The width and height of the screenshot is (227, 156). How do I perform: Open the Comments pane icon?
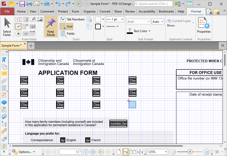pyautogui.click(x=4, y=74)
